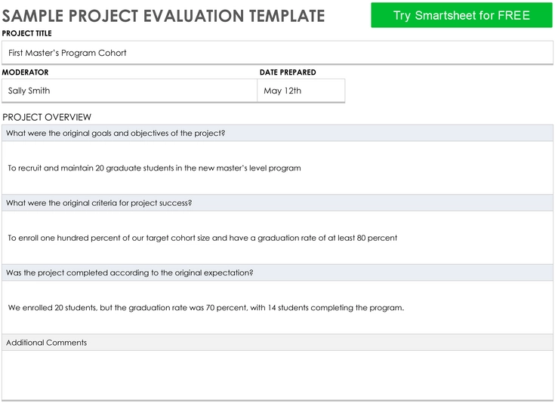Click the PROJECT TITLE label
555x403 pixels.
pyautogui.click(x=27, y=33)
